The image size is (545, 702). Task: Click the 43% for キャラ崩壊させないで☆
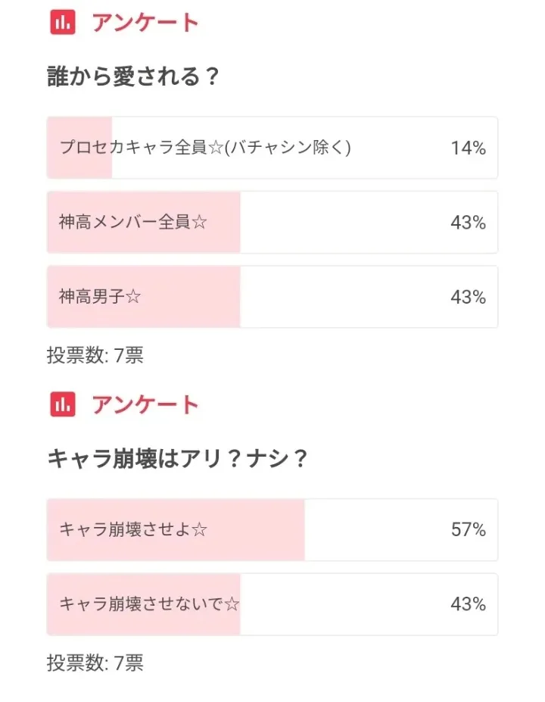tap(468, 604)
